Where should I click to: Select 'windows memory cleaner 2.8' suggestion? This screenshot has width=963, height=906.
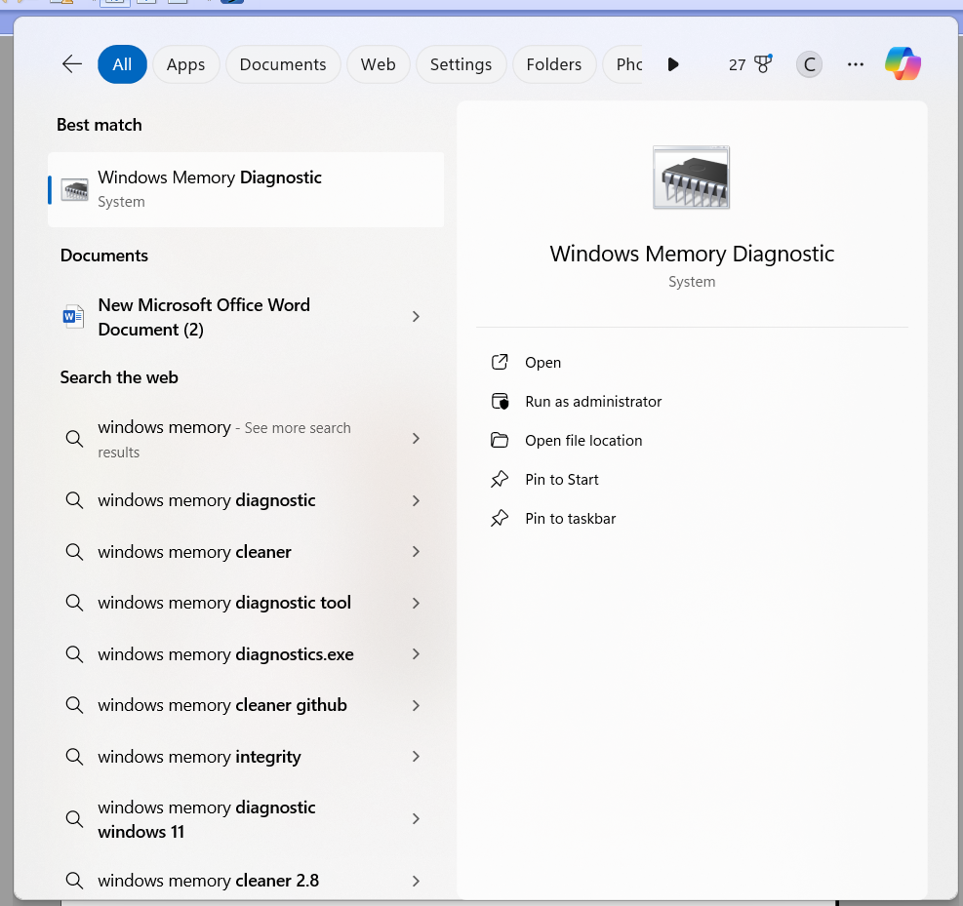point(246,881)
